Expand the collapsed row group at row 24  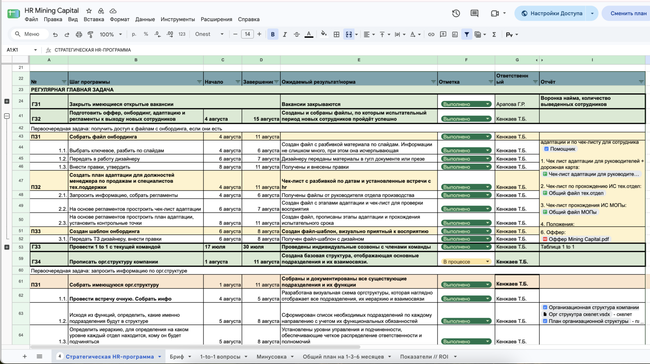point(7,101)
